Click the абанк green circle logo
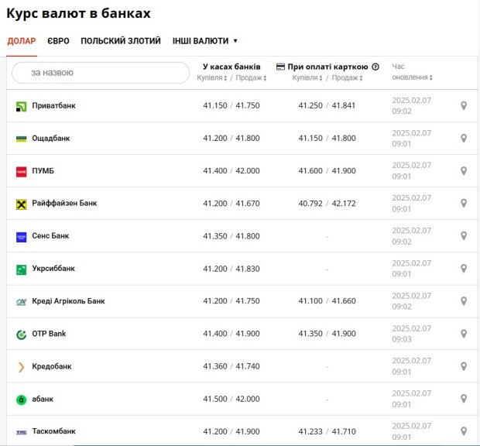Screen dimensions: 480x446 [21, 400]
